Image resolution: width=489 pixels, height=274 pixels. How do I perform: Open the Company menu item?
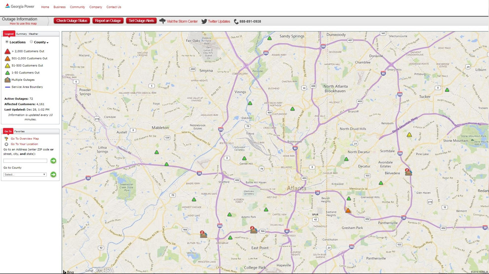coord(96,7)
